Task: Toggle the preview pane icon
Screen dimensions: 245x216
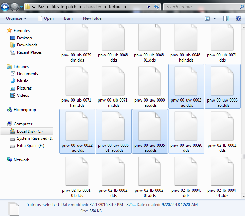Action: coord(226,18)
